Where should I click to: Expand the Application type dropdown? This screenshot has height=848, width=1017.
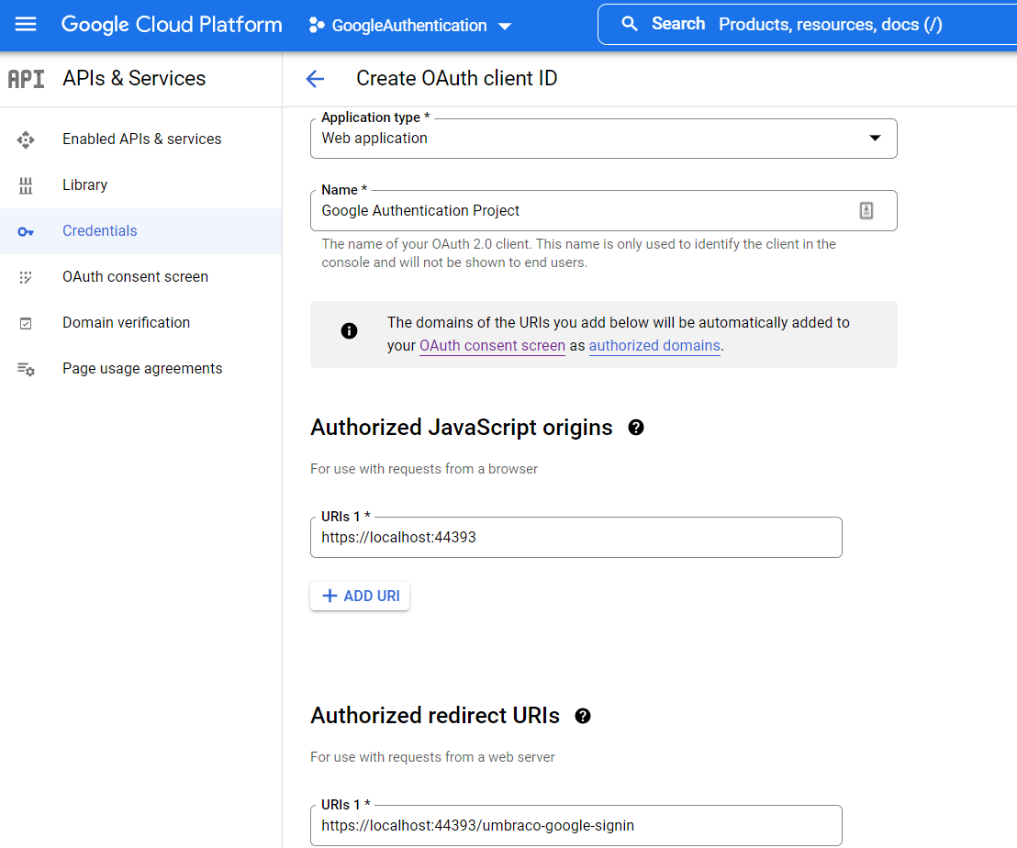pos(604,138)
